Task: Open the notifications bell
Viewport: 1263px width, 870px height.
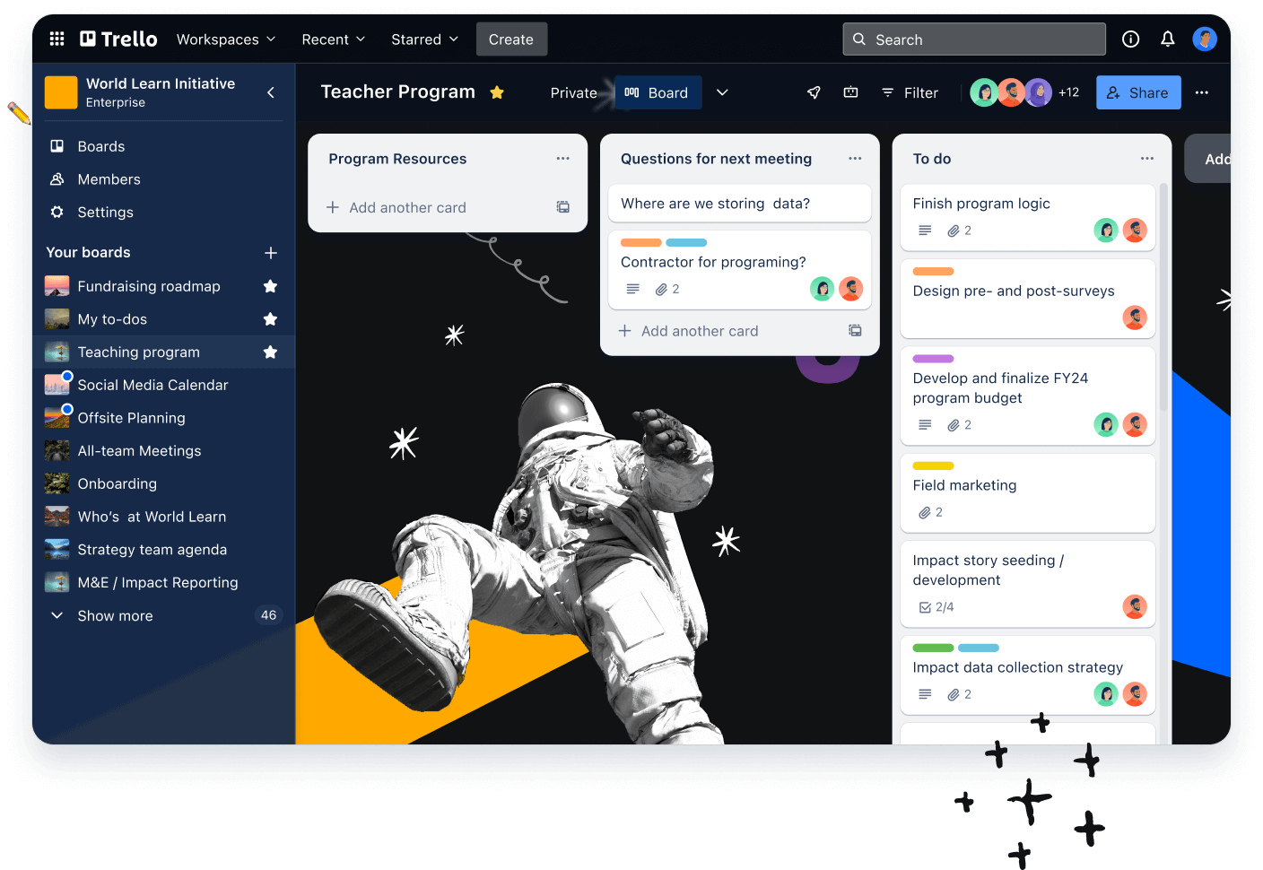Action: 1167,39
